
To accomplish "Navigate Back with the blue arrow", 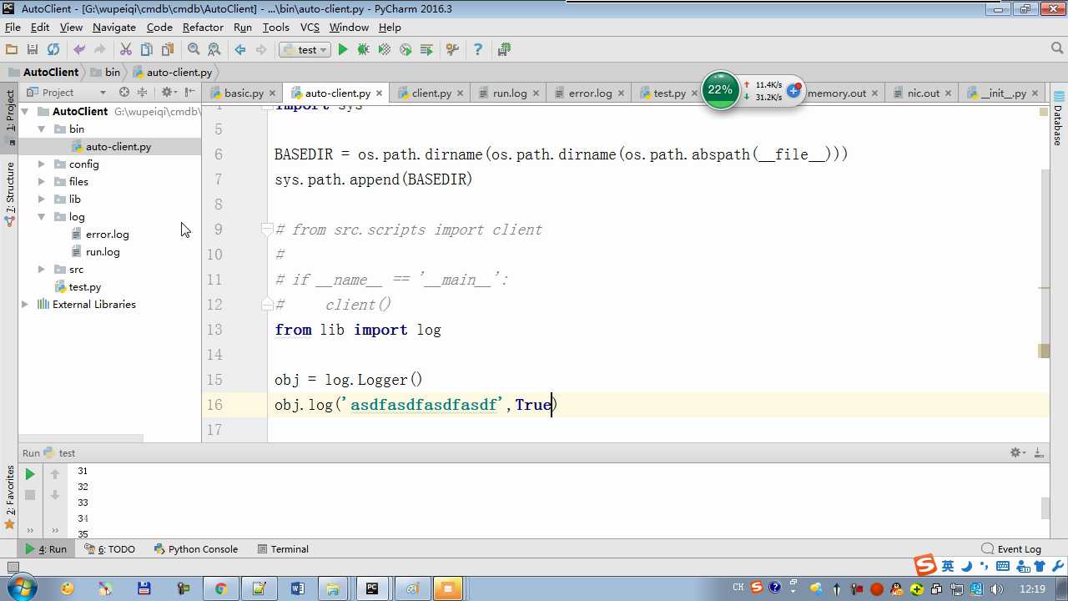I will pos(240,50).
